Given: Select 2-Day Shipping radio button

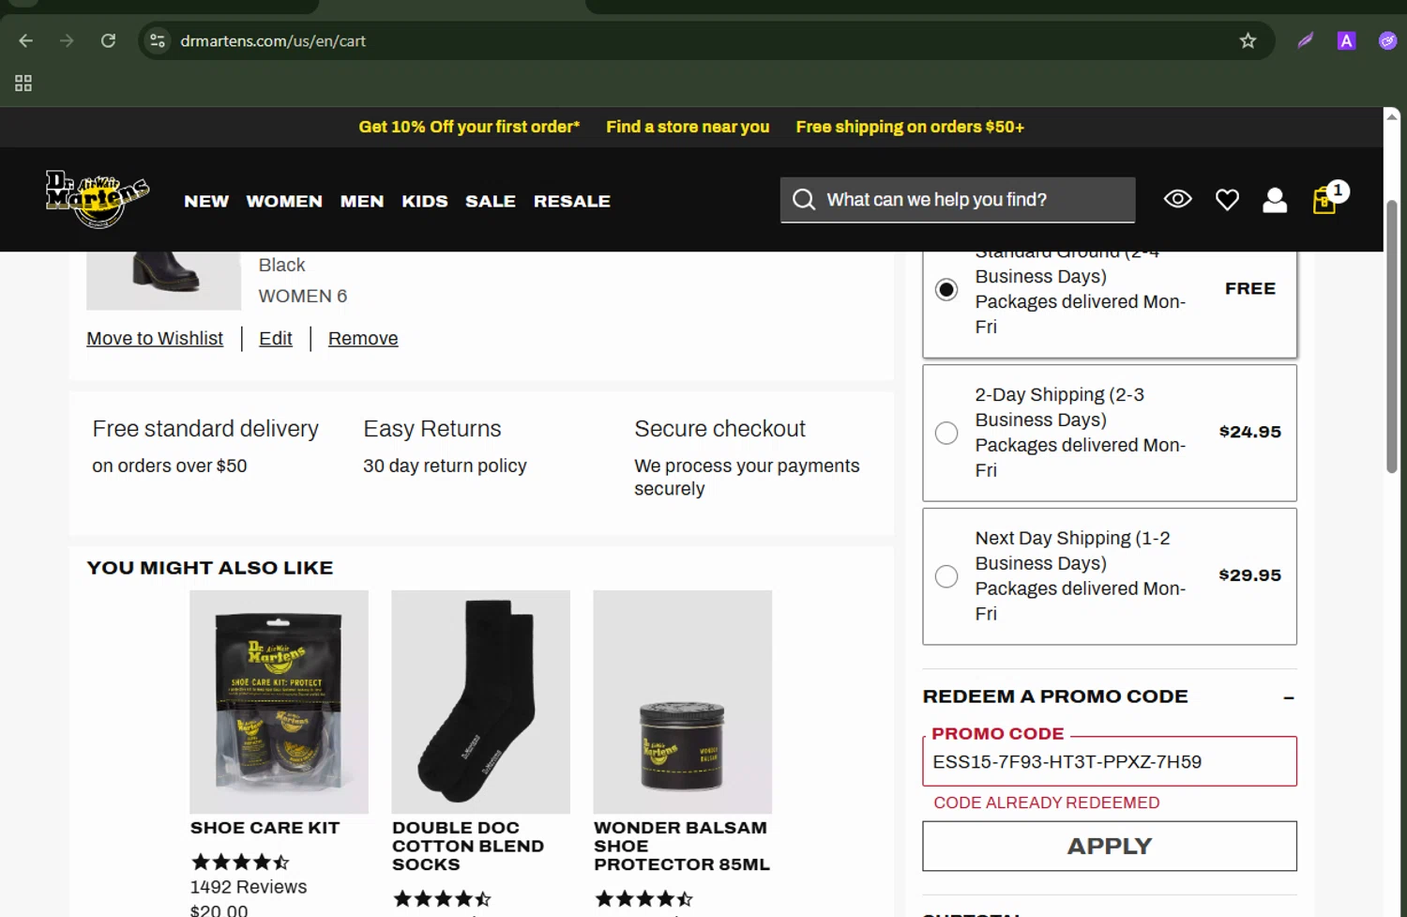Looking at the screenshot, I should coord(946,433).
